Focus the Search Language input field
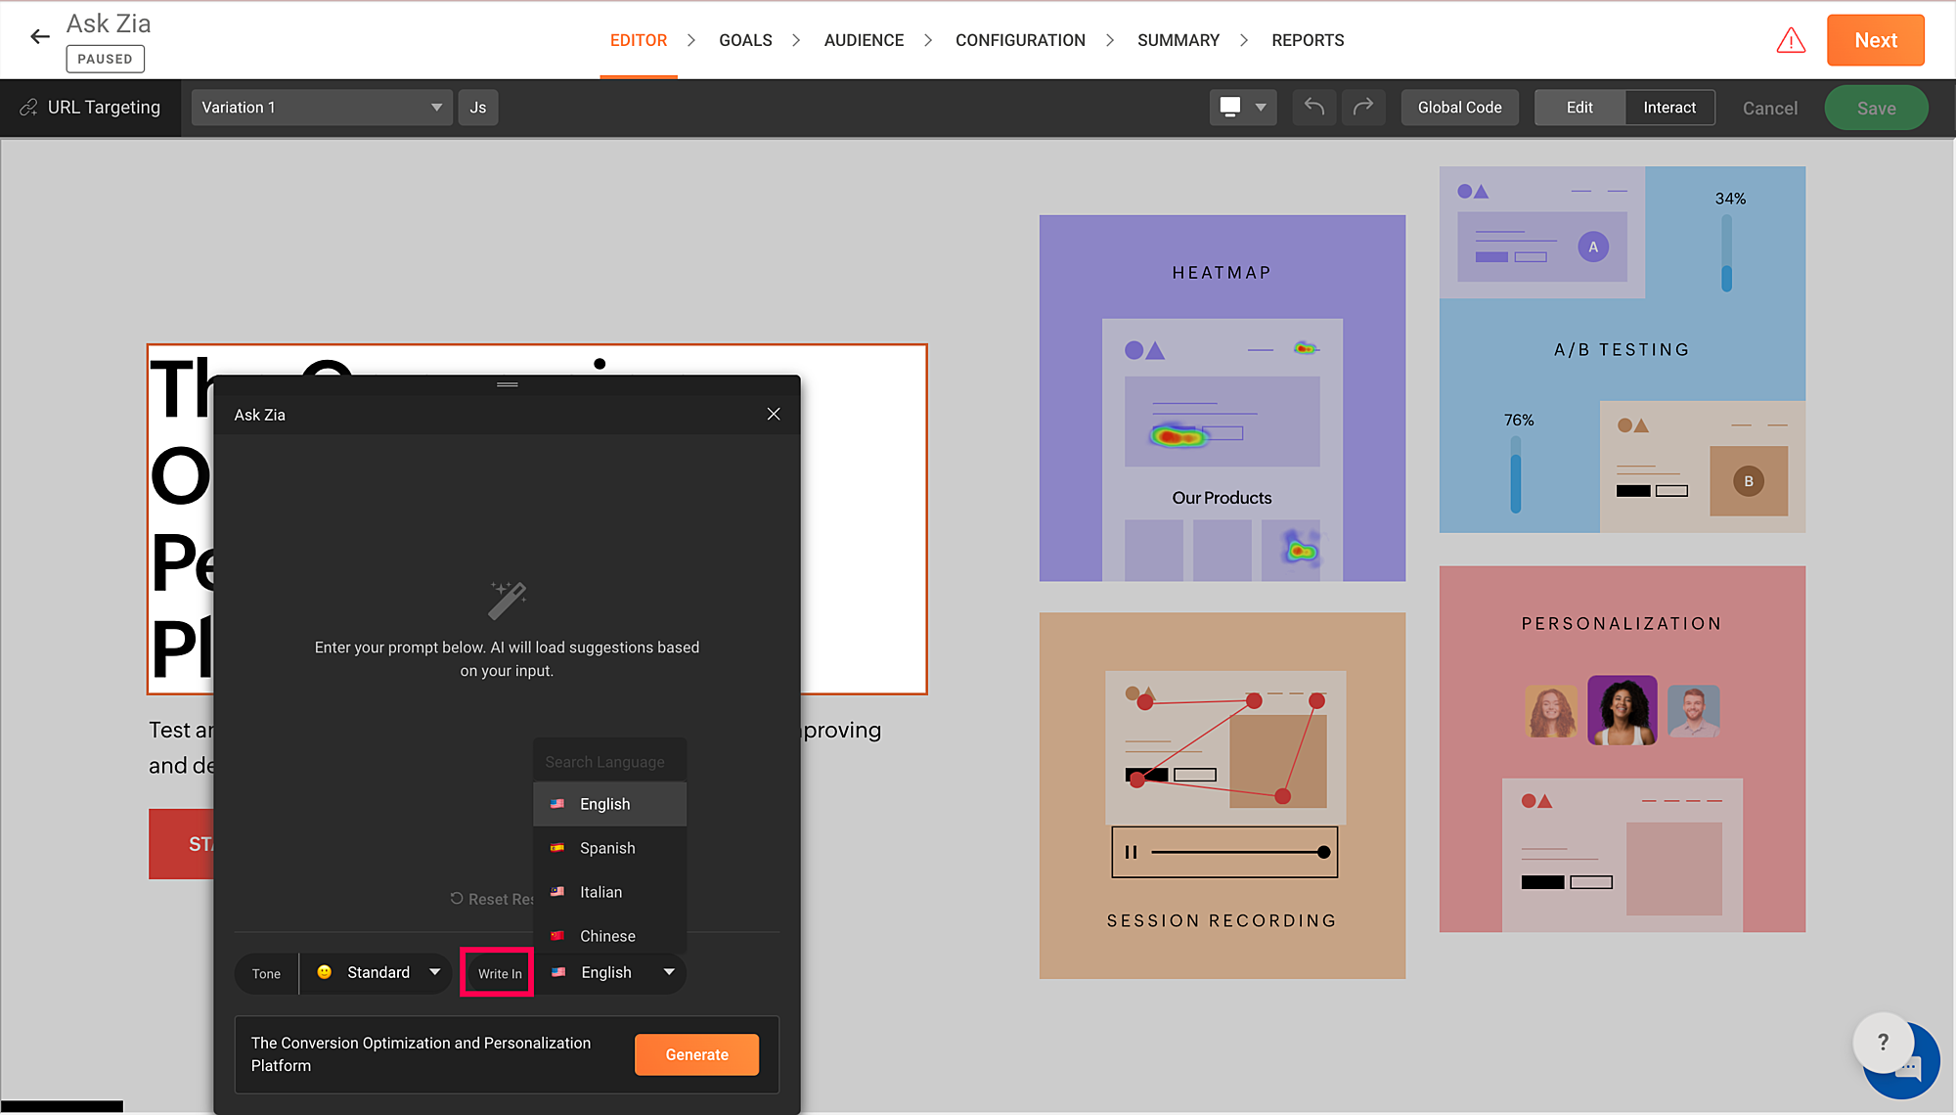Viewport: 1956px width, 1115px height. point(609,762)
